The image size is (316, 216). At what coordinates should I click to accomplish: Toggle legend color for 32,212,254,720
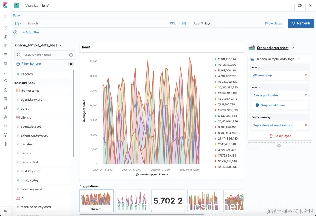click(215, 88)
